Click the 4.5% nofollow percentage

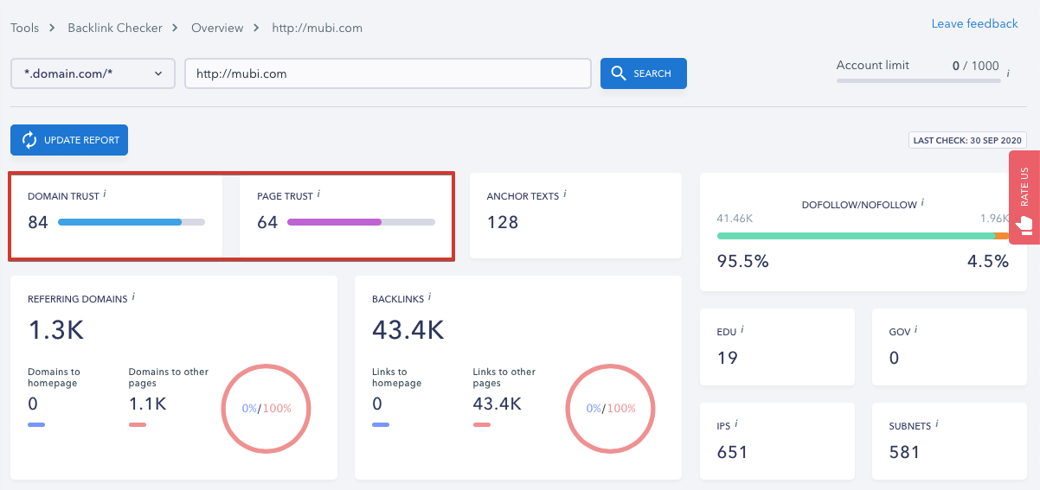pos(988,261)
